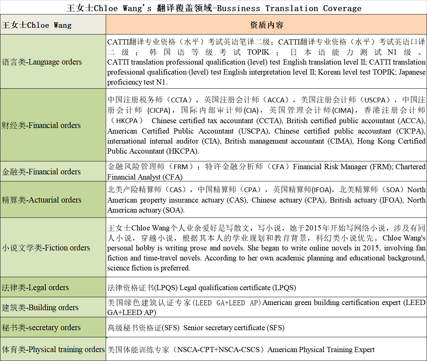Screen dimensions: 427x361
Task: Click the '建筑类-Building orders' row label
Action: point(53,307)
